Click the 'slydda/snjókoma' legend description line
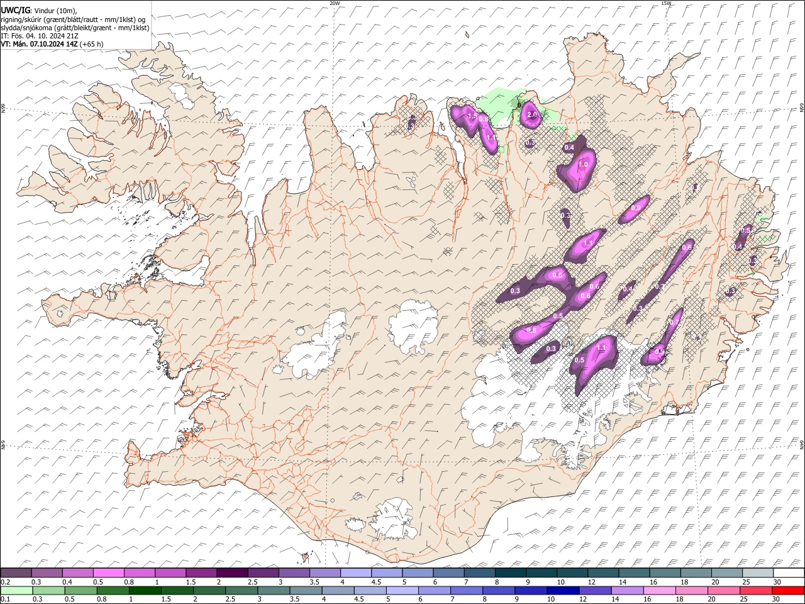Viewport: 805px width, 604px height. tap(75, 28)
